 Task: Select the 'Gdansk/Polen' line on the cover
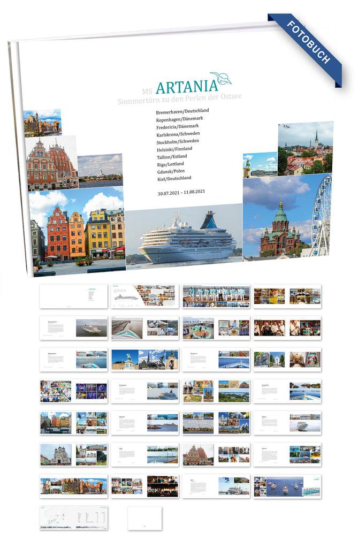pyautogui.click(x=171, y=171)
